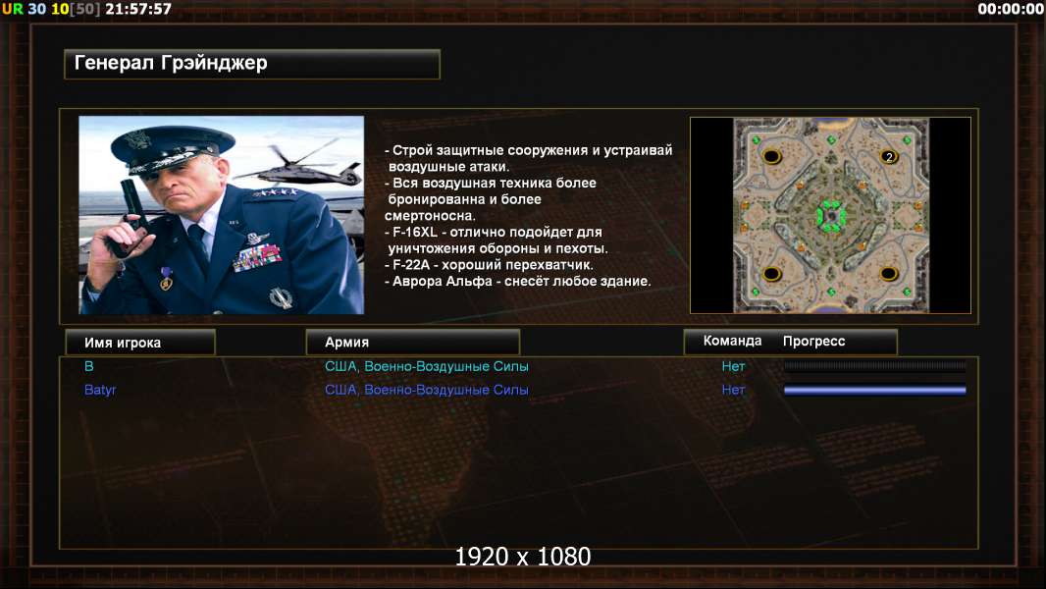Select player name B
This screenshot has width=1046, height=589.
88,366
